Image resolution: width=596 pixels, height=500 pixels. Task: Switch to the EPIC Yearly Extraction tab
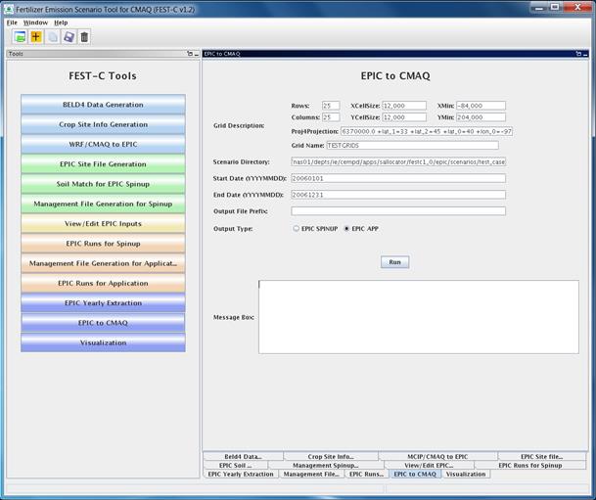(241, 475)
